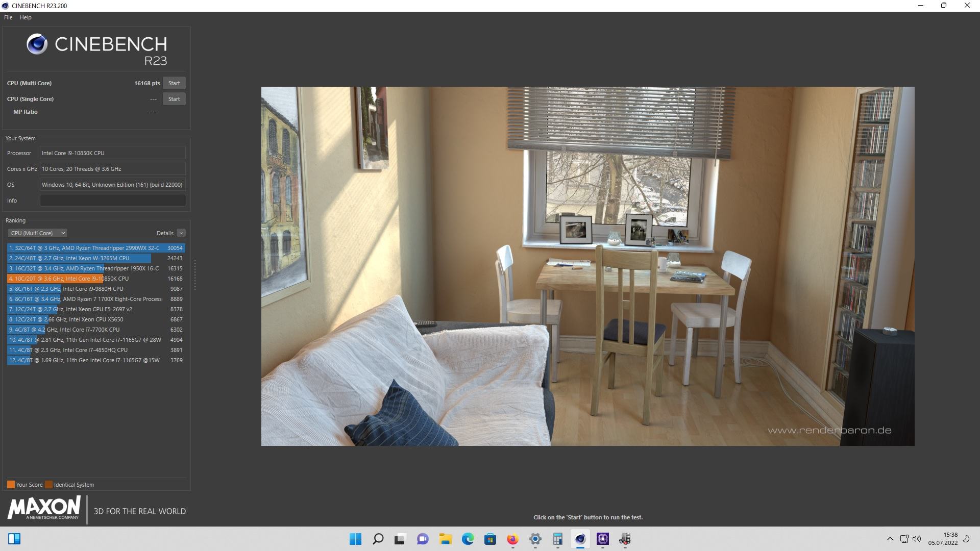This screenshot has width=980, height=551.
Task: Launch Firefox from the taskbar
Action: click(512, 539)
